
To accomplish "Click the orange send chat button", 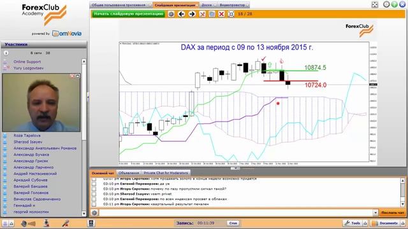I will [393, 212].
